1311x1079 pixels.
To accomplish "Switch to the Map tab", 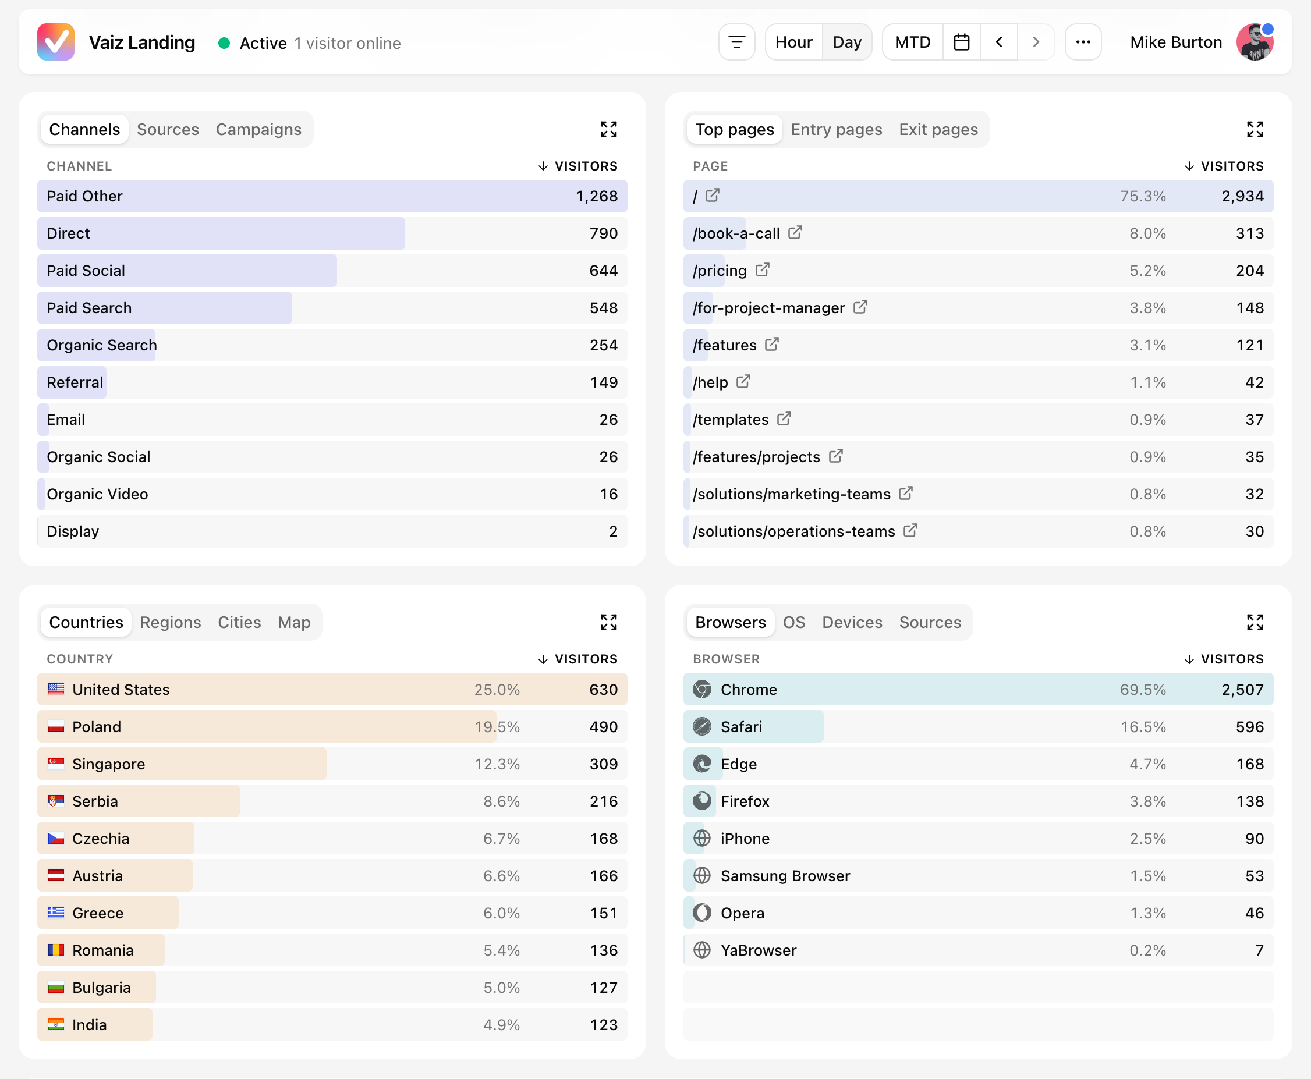I will point(294,622).
